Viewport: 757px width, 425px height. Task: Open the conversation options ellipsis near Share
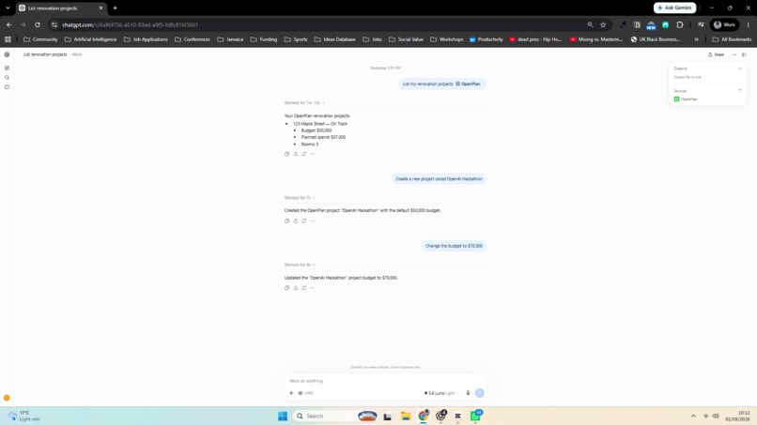[x=734, y=54]
